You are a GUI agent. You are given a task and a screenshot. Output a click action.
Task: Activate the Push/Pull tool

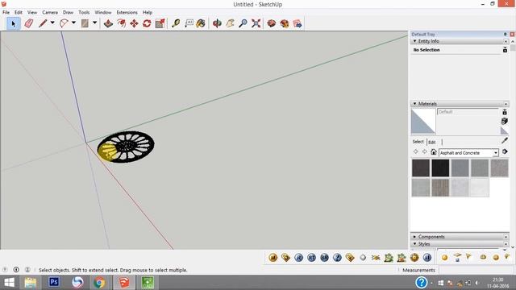pyautogui.click(x=108, y=23)
